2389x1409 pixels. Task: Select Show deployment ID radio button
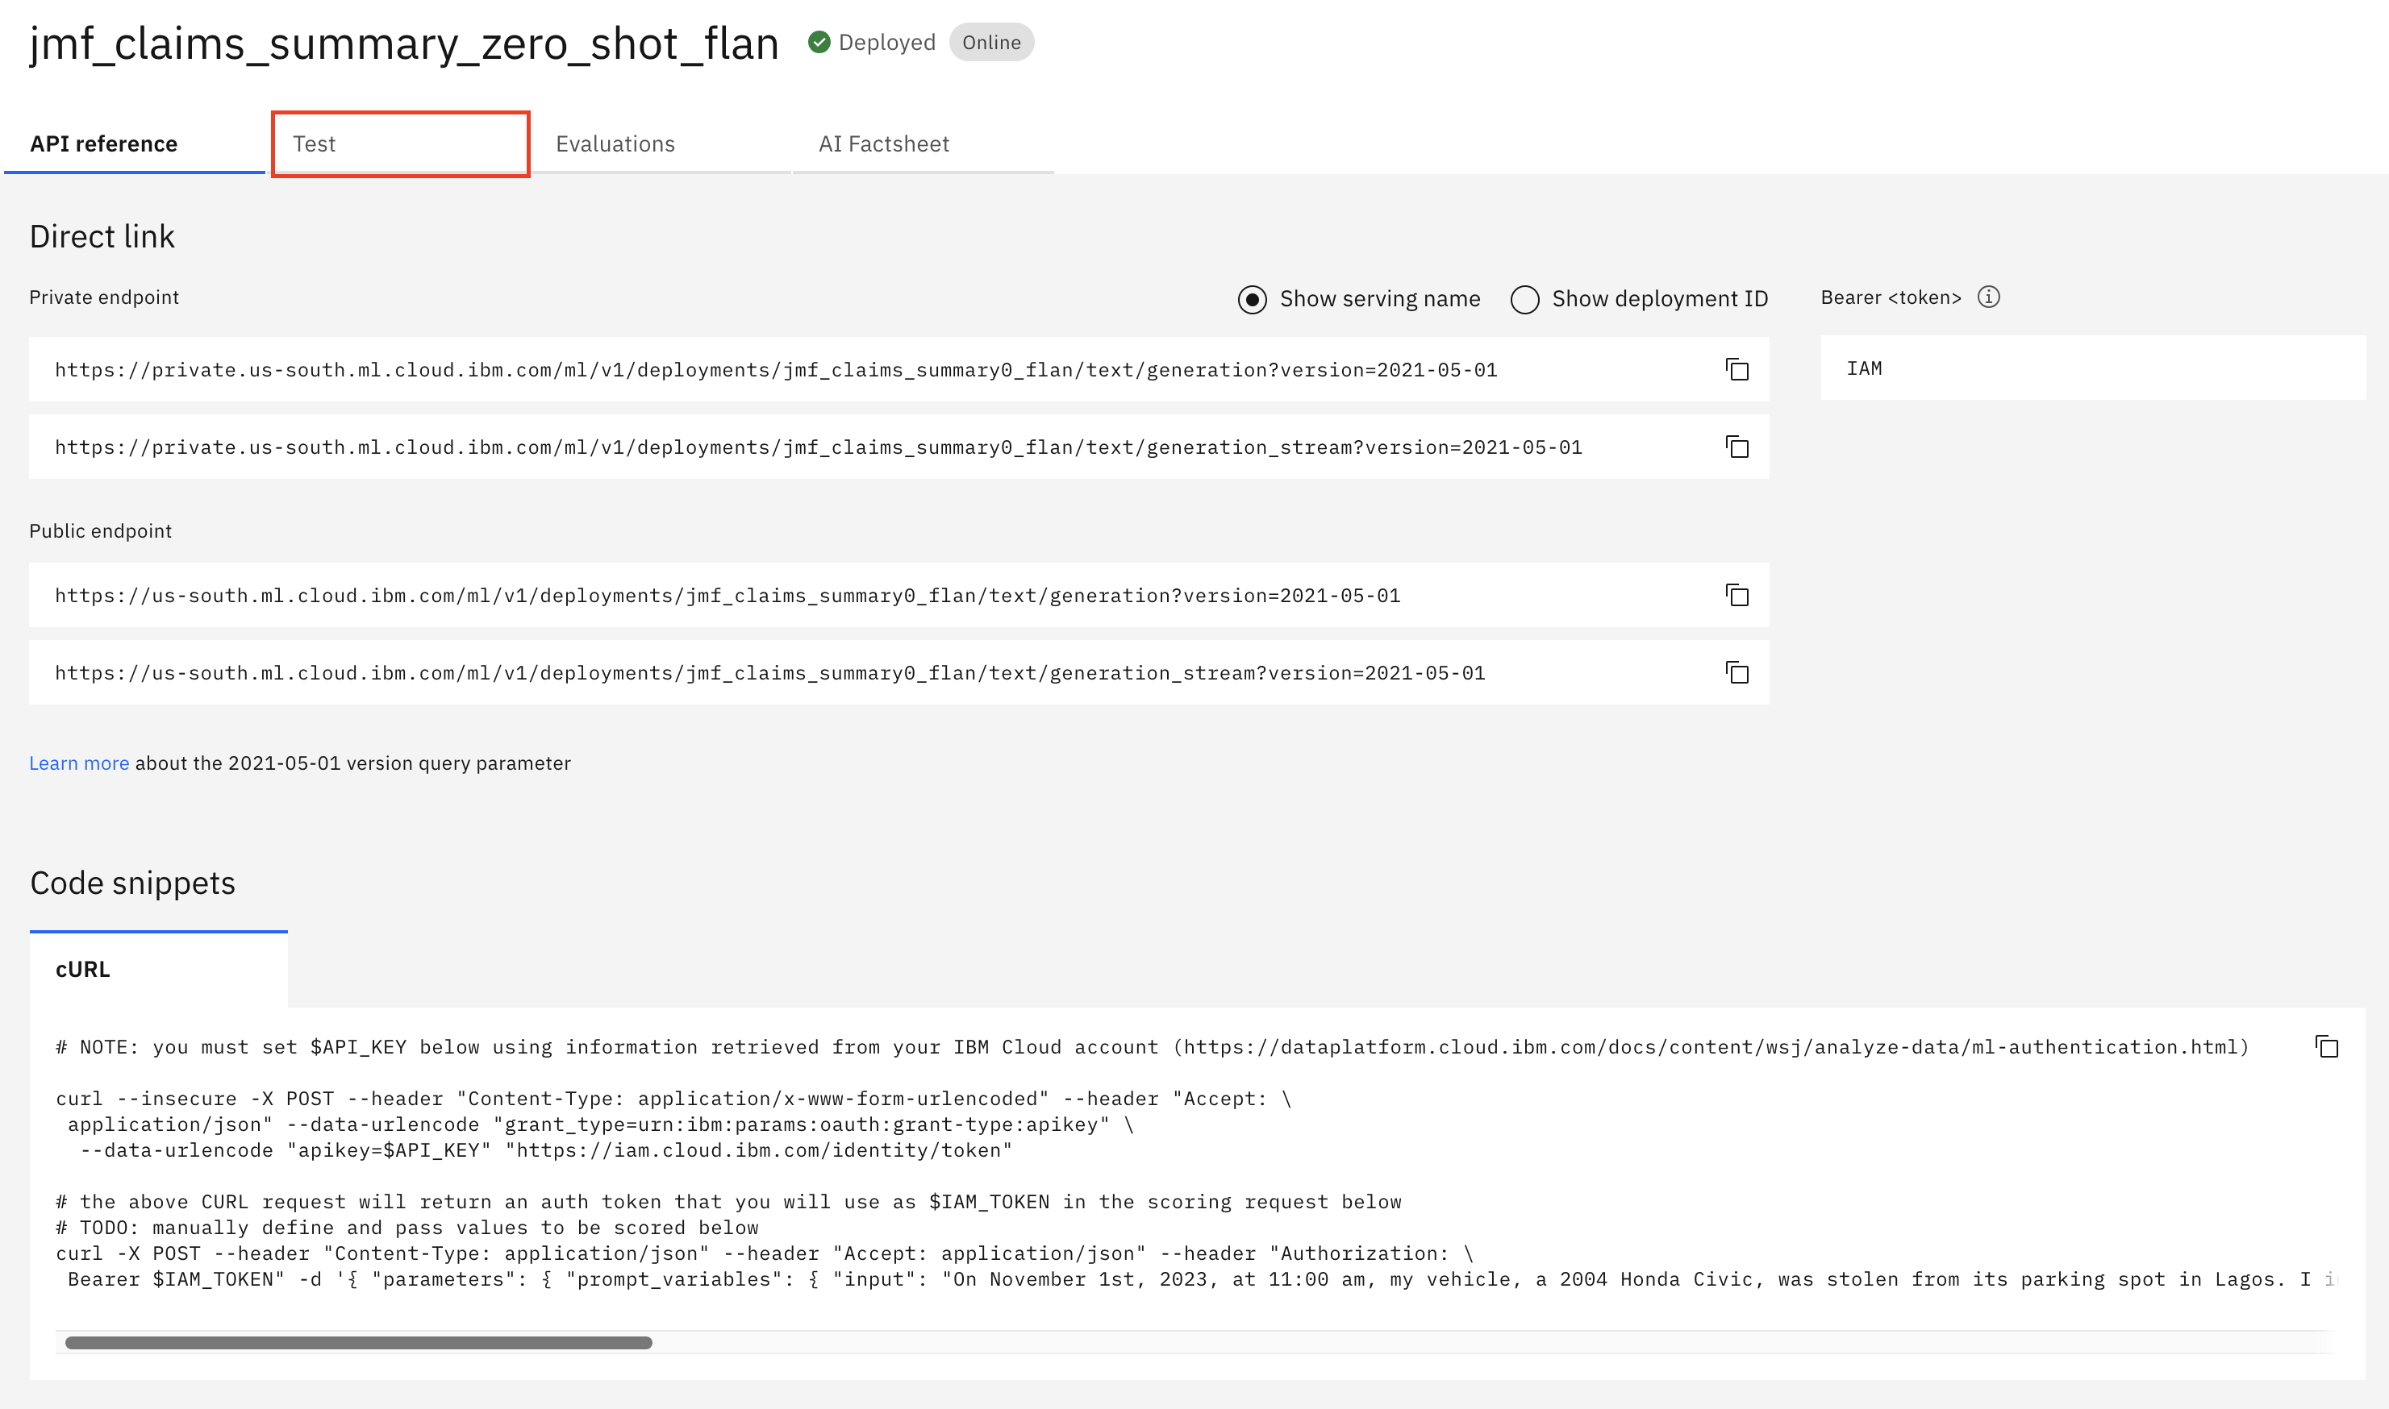coord(1522,297)
